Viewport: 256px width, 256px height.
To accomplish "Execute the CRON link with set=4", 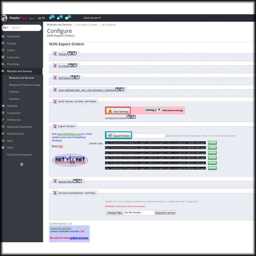I will tap(212, 158).
